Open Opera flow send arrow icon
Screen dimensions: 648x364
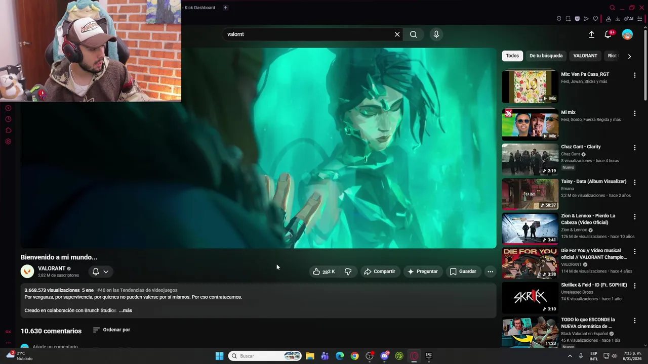click(x=586, y=19)
